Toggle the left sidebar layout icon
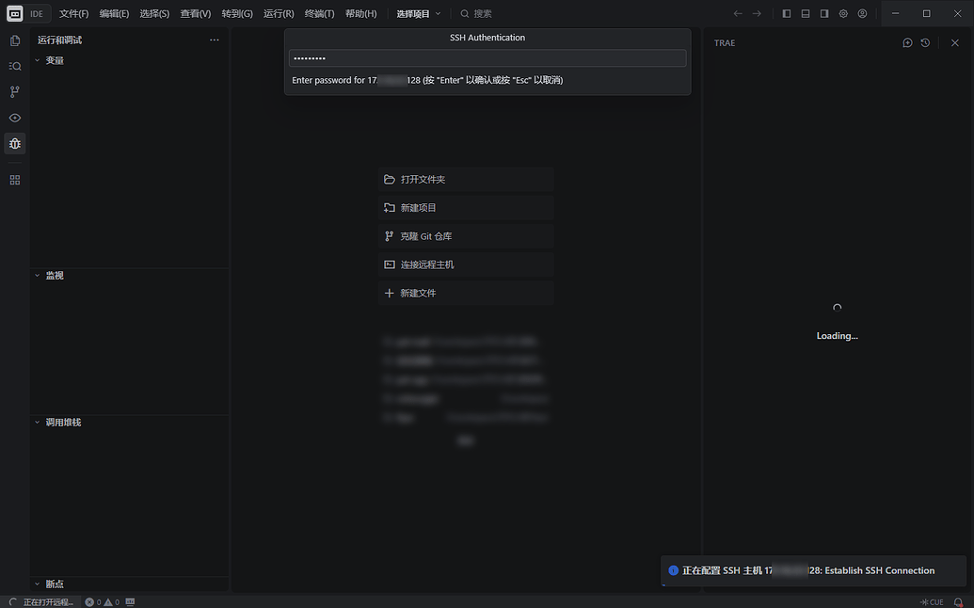 click(787, 14)
